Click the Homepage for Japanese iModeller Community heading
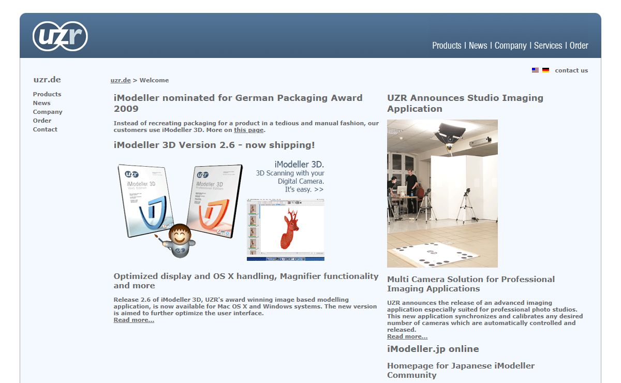The width and height of the screenshot is (621, 383). pyautogui.click(x=461, y=370)
